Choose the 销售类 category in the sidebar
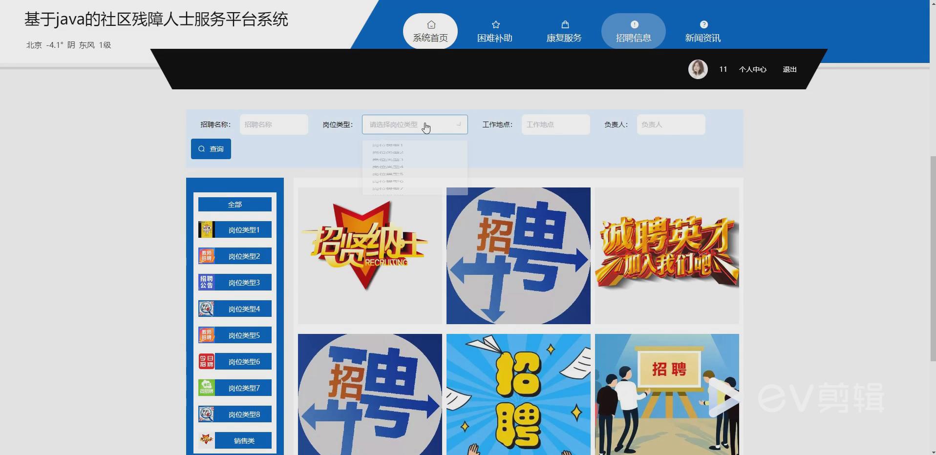Screen dimensions: 936x455 pos(244,440)
